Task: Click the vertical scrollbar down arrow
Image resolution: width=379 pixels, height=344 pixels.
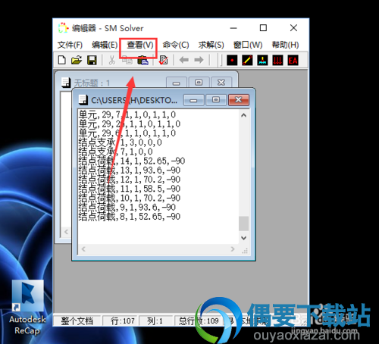Action: pos(243,238)
